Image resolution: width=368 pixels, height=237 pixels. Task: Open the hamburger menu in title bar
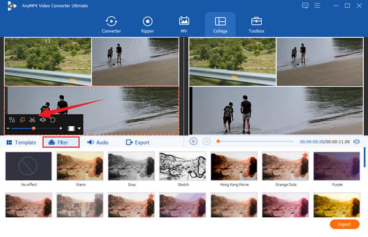317,6
